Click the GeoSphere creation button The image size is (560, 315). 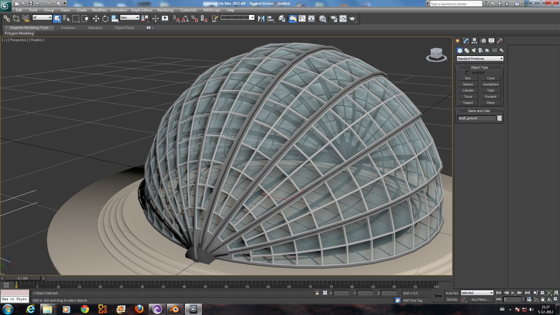(491, 84)
